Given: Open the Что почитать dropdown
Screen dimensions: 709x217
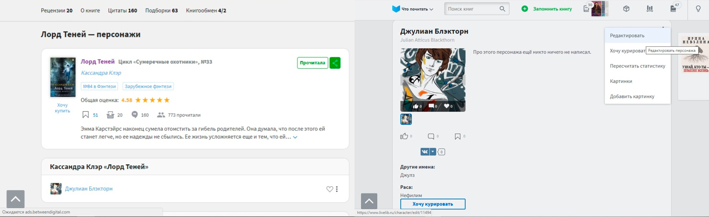Looking at the screenshot, I should 417,9.
